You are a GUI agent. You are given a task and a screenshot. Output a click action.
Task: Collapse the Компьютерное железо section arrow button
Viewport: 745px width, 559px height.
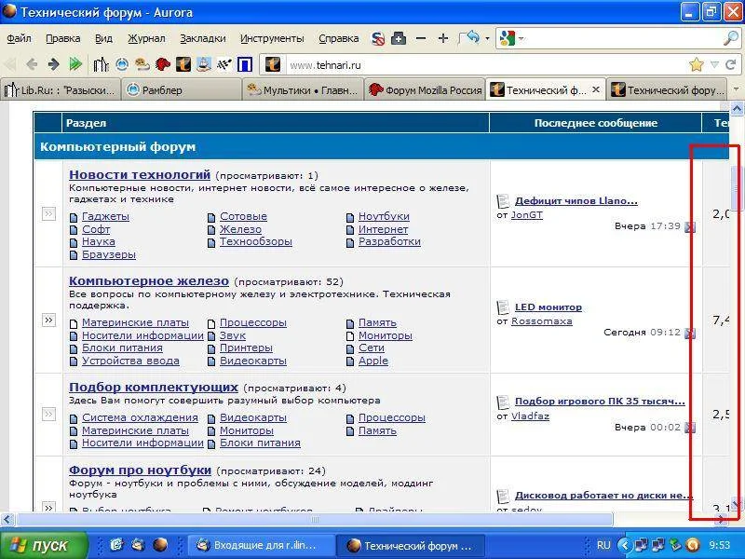[x=48, y=320]
